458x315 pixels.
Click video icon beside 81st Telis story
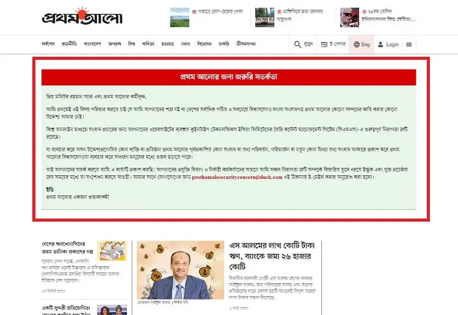pyautogui.click(x=364, y=12)
